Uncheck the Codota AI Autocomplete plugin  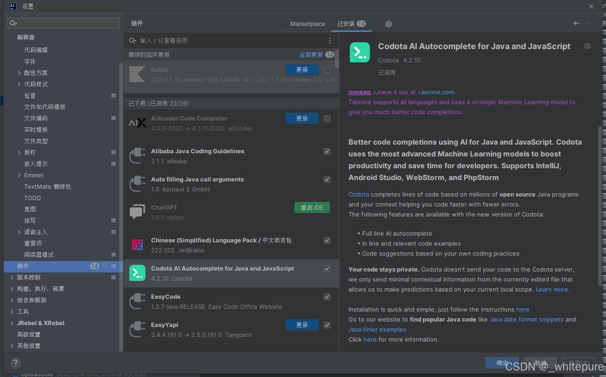327,269
